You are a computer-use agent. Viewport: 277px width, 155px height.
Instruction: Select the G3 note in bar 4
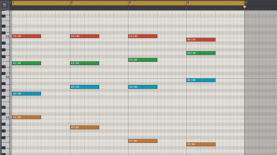[200, 53]
